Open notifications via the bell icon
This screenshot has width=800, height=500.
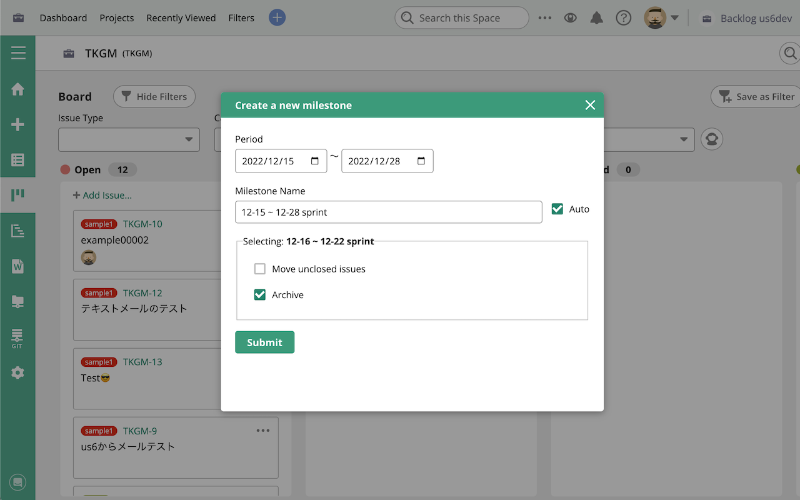[596, 17]
